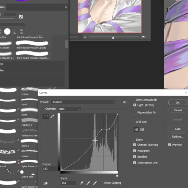Viewport: 188px width, 188px height.
Task: Enable the Show Clipping checkbox
Action: (101, 183)
